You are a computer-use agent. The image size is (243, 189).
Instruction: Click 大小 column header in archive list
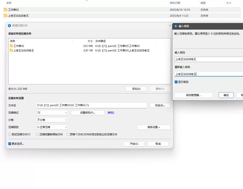coord(90,41)
